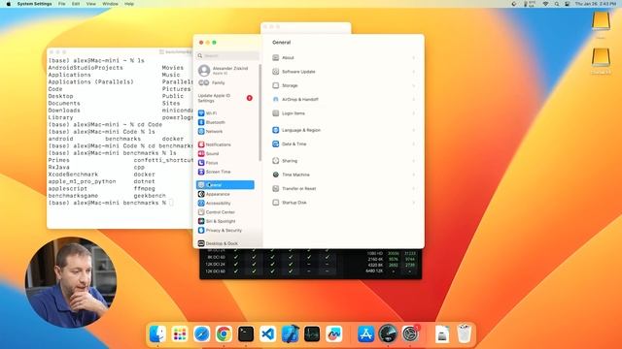Launch Finder from the Dock
Image resolution: width=622 pixels, height=349 pixels.
point(157,334)
